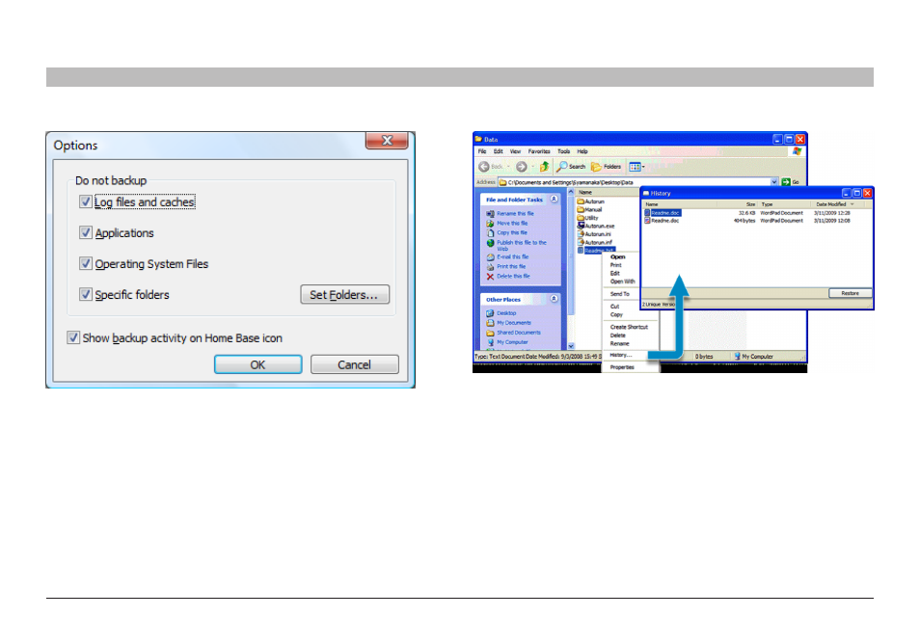This screenshot has width=920, height=644.
Task: Cancel the Options dialog
Action: (x=354, y=364)
